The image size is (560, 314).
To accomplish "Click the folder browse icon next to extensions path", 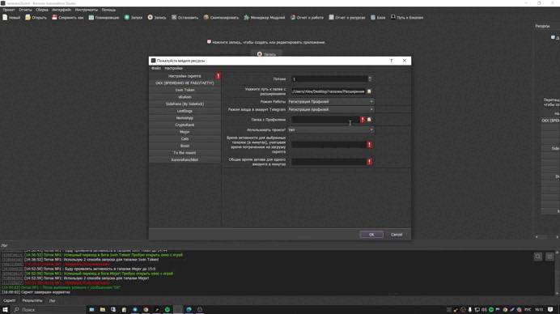I will [x=369, y=91].
